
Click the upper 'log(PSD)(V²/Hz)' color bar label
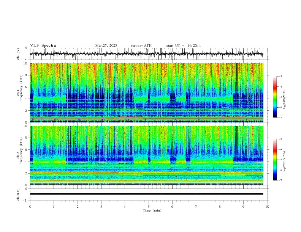point(285,99)
